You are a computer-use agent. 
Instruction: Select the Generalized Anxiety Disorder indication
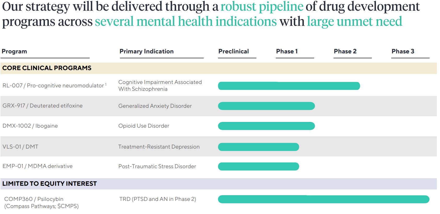(155, 106)
